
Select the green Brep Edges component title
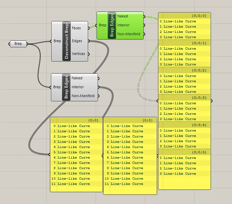112,25
